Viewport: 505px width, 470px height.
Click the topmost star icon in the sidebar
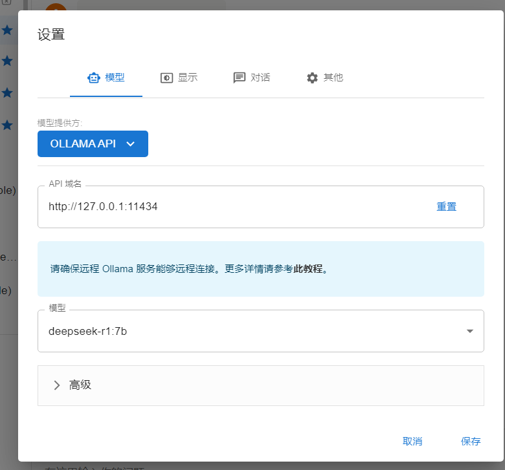[x=7, y=30]
